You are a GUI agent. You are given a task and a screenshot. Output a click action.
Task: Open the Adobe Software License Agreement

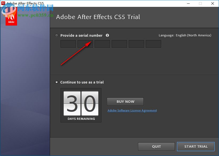click(x=132, y=111)
